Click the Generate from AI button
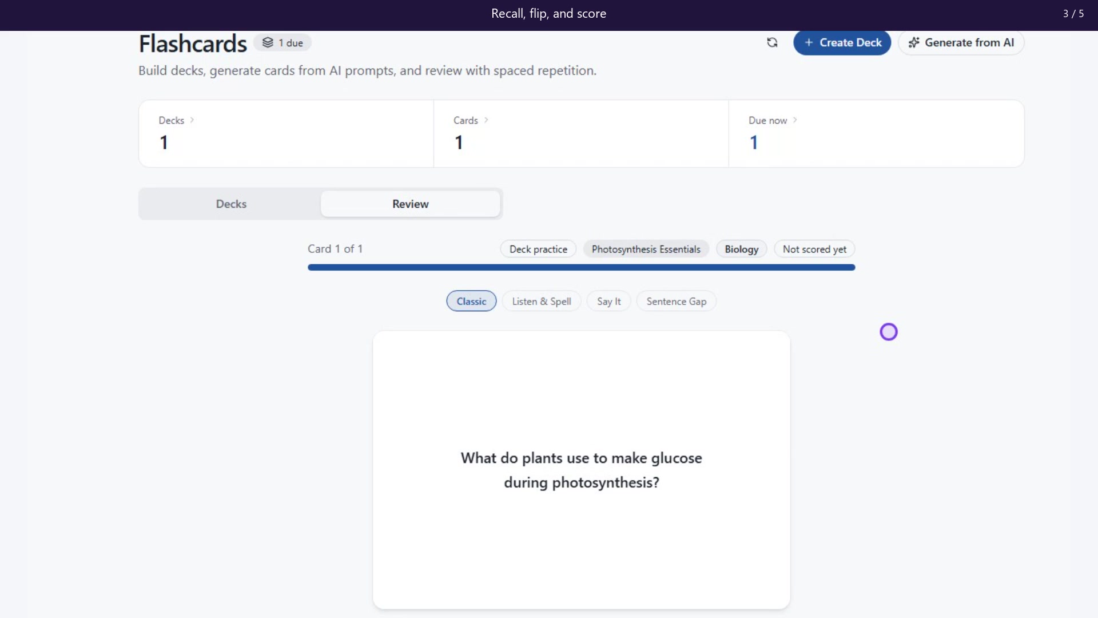Viewport: 1098px width, 618px height. point(961,42)
